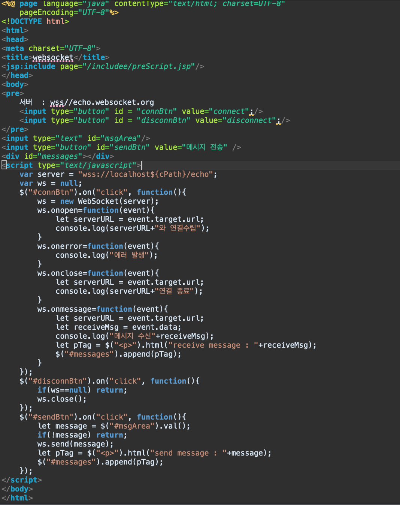Viewport: 400px width, 505px height.
Task: Click the underlined "websocket" title text
Action: [x=53, y=57]
